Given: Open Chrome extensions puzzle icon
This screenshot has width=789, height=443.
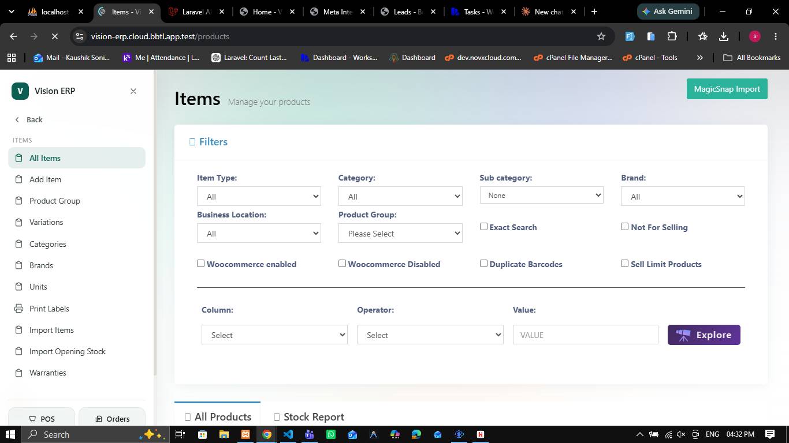Looking at the screenshot, I should point(672,36).
